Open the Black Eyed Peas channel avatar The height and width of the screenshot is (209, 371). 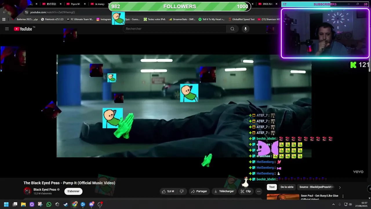click(x=27, y=191)
